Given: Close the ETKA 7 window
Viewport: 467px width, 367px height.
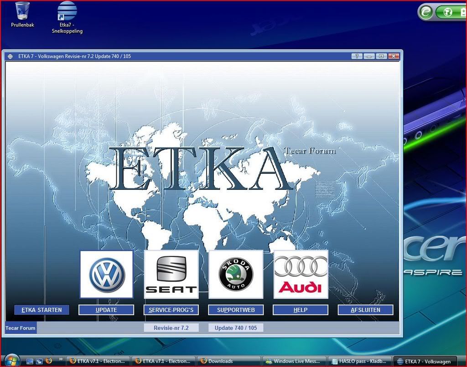Looking at the screenshot, I should click(x=394, y=56).
